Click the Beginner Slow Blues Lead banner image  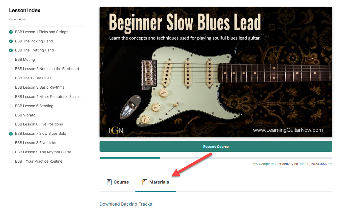click(x=216, y=72)
